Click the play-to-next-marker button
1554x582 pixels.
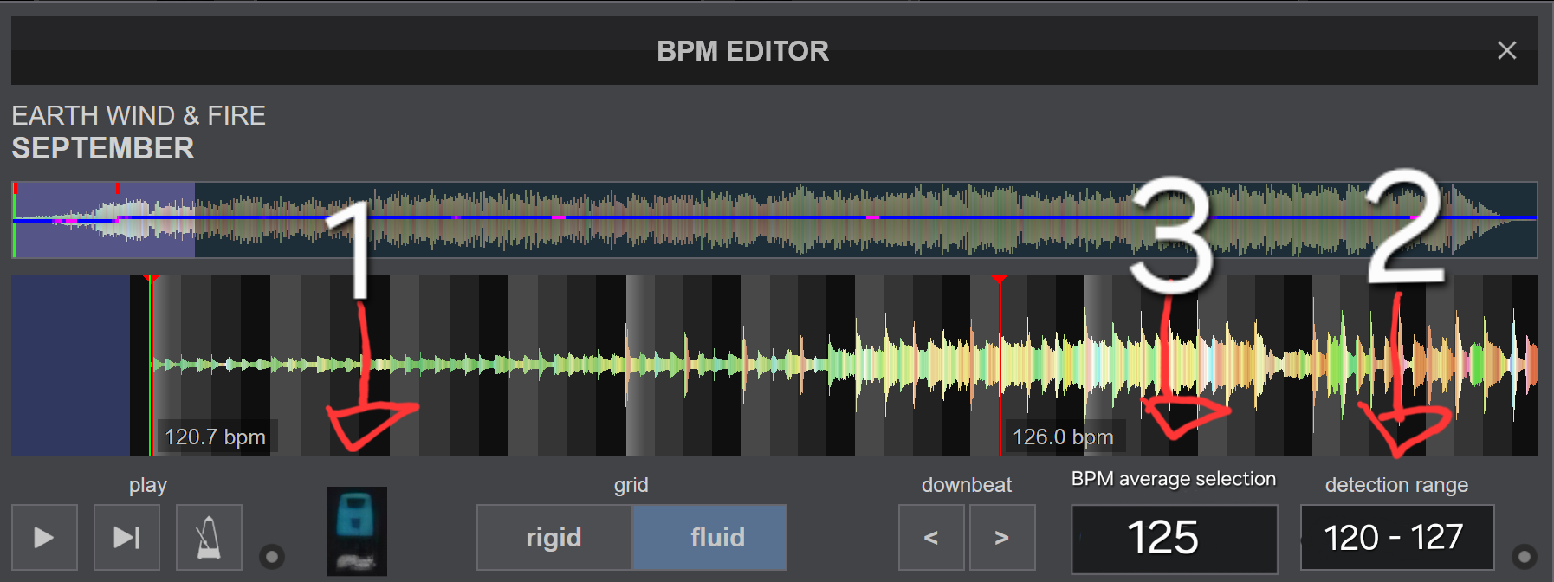(x=126, y=538)
